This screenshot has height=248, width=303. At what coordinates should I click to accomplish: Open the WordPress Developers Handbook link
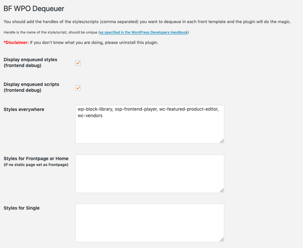click(143, 33)
